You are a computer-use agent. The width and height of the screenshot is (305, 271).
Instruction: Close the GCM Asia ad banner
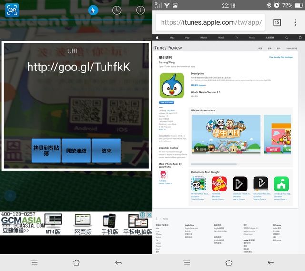tap(149, 215)
